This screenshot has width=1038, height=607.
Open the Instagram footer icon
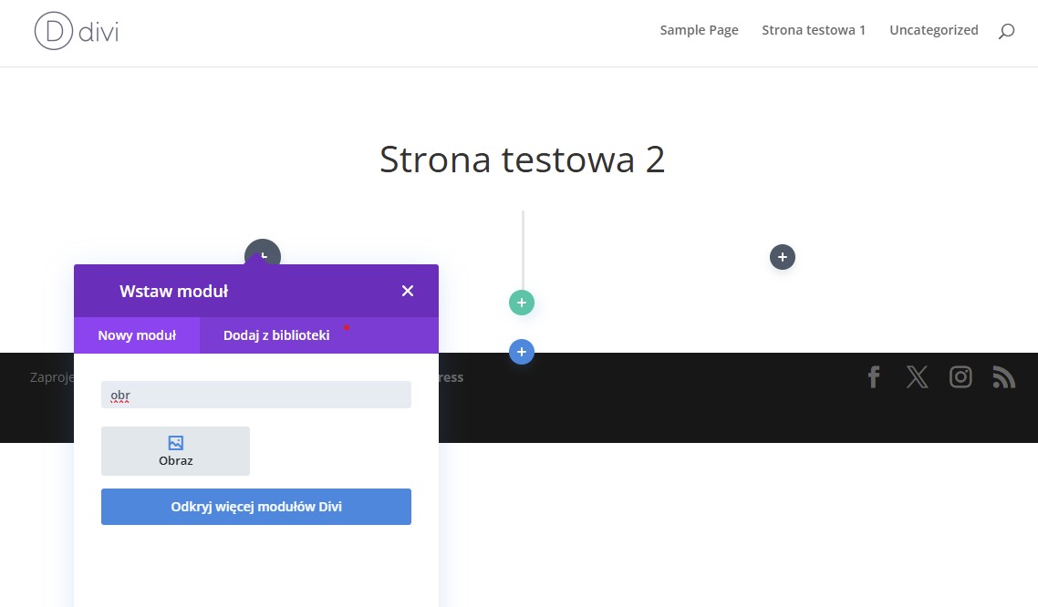pos(960,377)
